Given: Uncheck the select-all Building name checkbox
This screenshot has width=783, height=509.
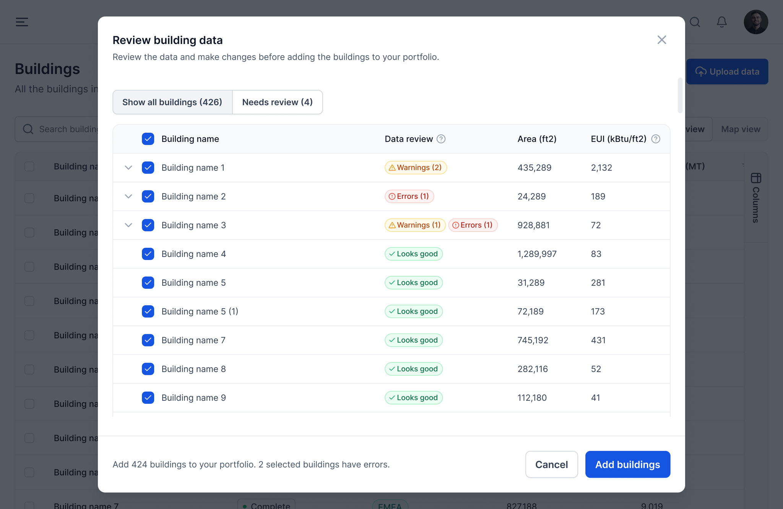Looking at the screenshot, I should coord(148,139).
